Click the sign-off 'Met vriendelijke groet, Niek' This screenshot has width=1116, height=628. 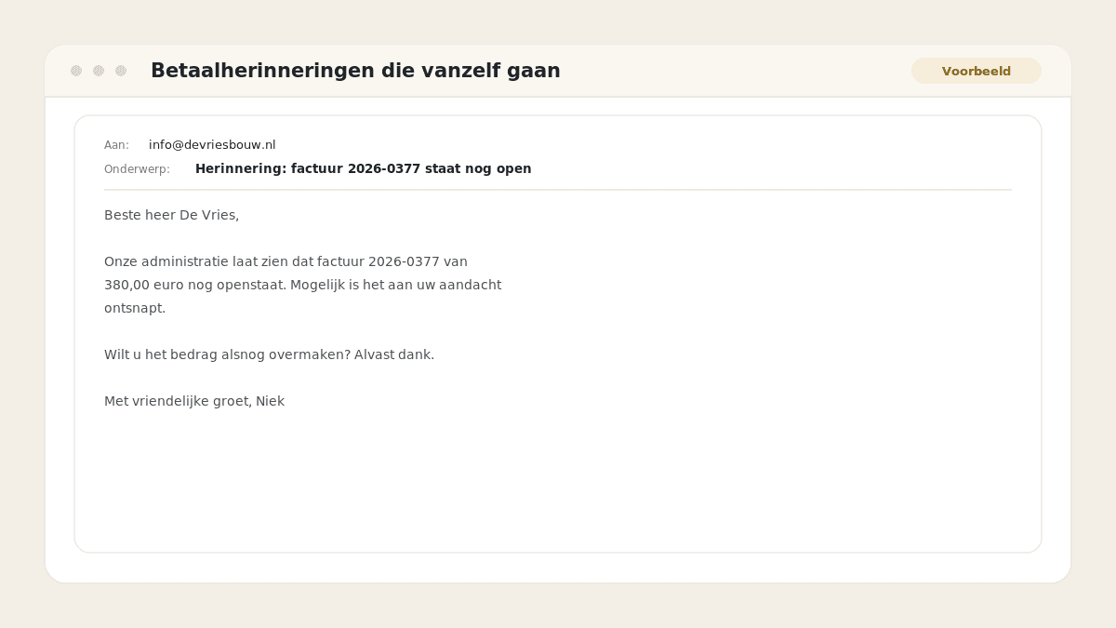pyautogui.click(x=194, y=401)
